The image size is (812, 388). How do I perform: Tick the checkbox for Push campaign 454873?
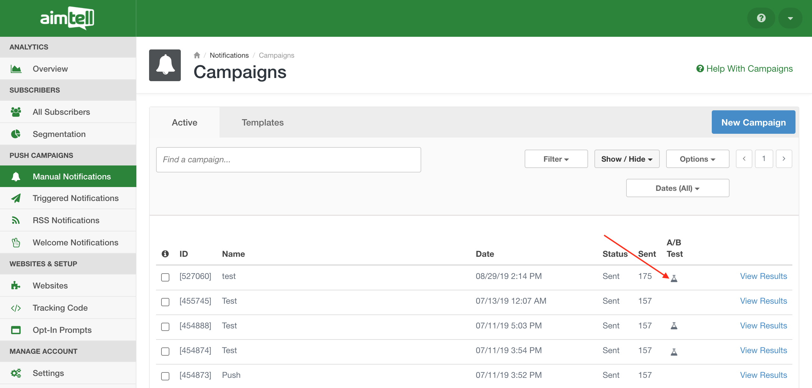(x=165, y=376)
